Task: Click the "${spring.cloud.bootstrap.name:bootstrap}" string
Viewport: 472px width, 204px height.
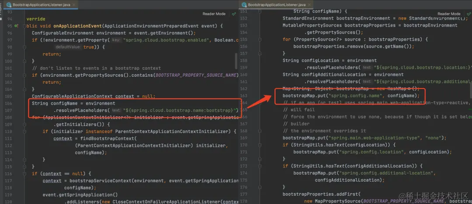Action: tap(180, 110)
